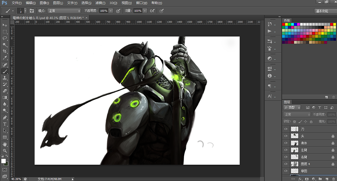The width and height of the screenshot is (337, 181).
Task: Open the layer blend mode 正常 dropdown
Action: pyautogui.click(x=297, y=114)
